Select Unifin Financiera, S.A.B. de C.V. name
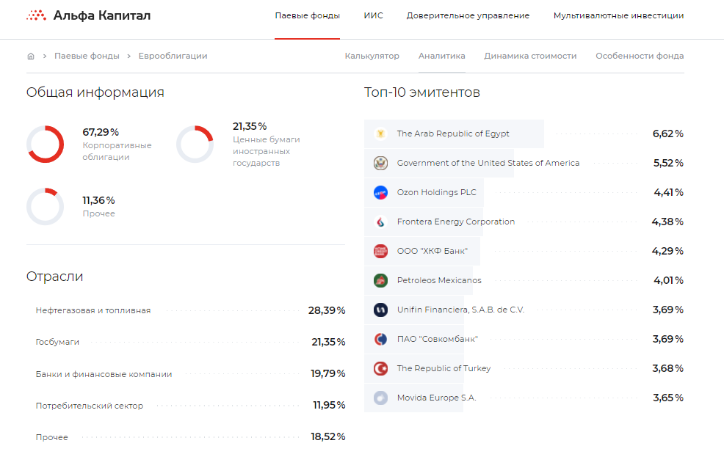Image resolution: width=724 pixels, height=457 pixels. (461, 310)
